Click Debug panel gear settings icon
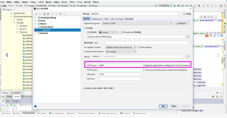 (217, 93)
